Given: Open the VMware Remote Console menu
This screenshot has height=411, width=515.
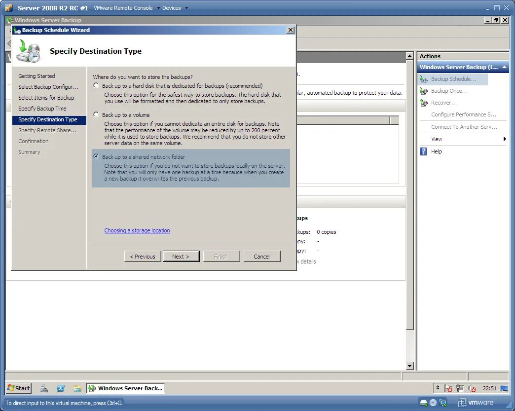Looking at the screenshot, I should point(127,8).
